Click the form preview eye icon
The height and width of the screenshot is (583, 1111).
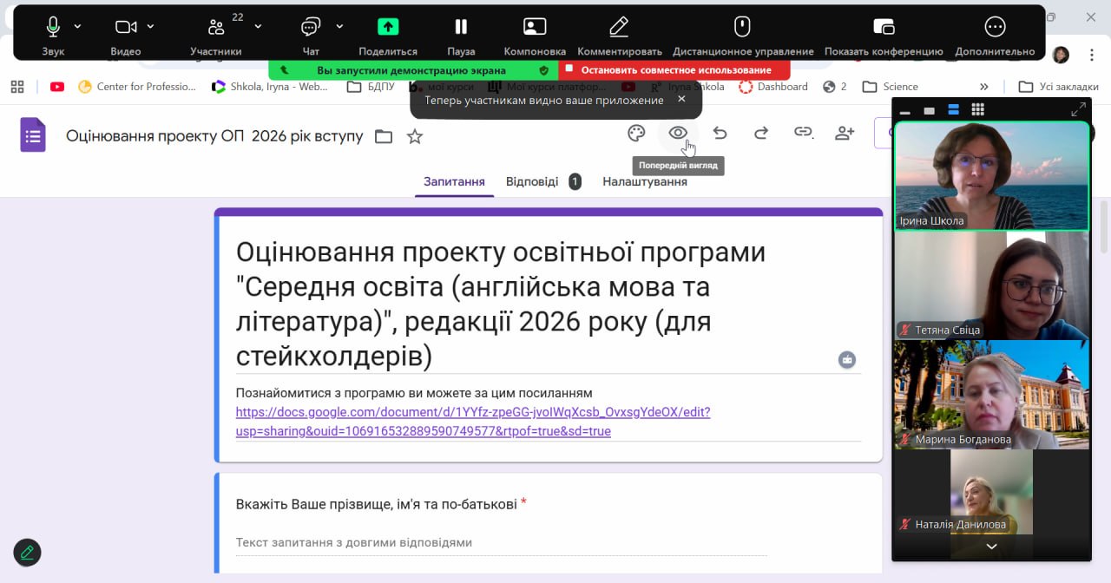678,133
